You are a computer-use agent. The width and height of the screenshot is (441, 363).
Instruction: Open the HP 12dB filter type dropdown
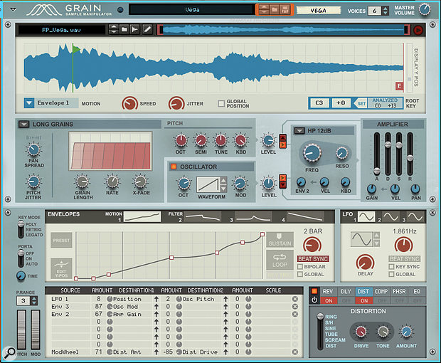299,130
